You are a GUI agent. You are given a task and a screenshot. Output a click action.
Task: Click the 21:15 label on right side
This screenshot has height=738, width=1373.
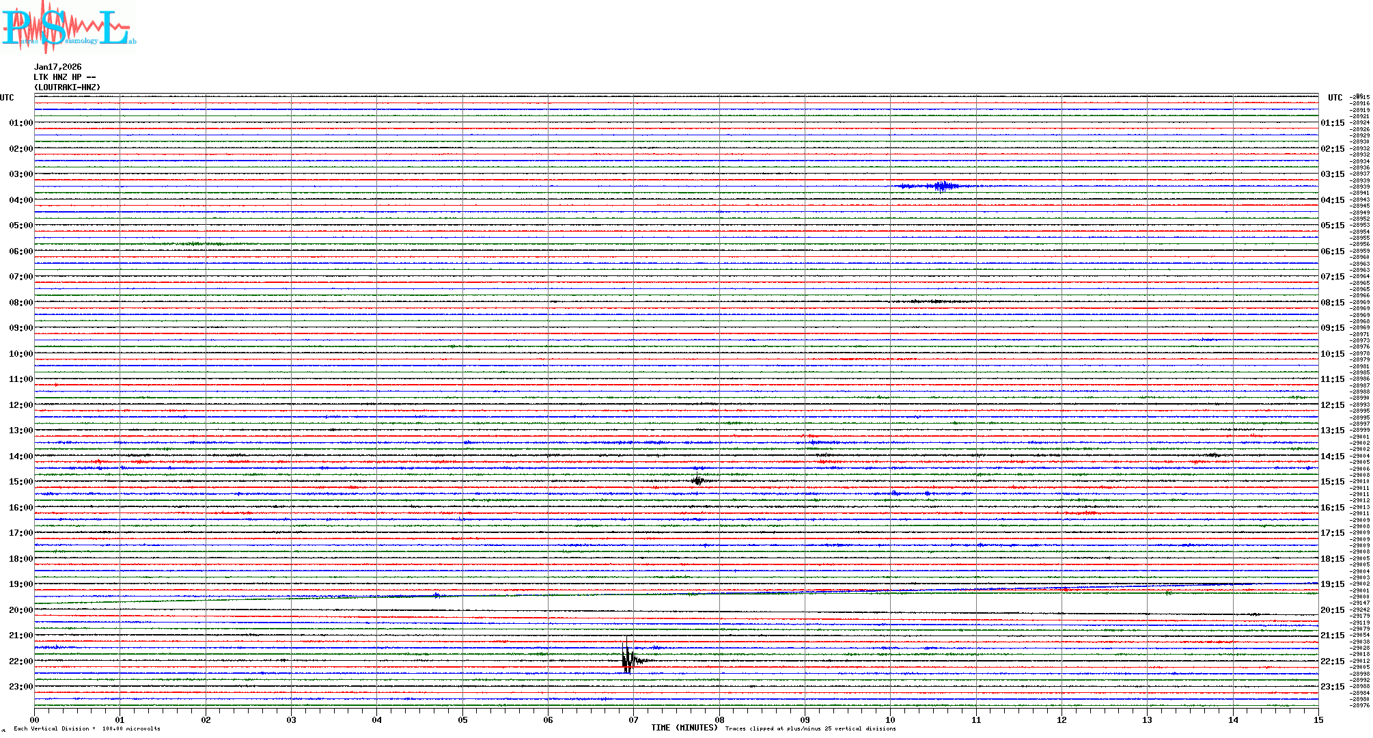(x=1332, y=635)
